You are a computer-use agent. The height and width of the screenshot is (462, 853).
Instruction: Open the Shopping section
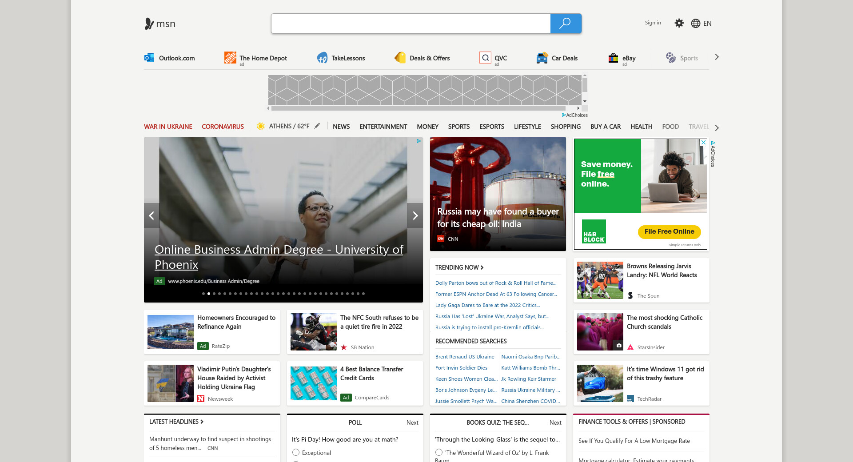[x=566, y=127]
